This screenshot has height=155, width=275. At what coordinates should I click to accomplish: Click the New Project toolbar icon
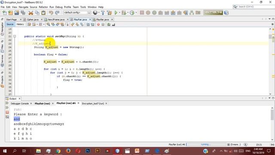point(10,12)
